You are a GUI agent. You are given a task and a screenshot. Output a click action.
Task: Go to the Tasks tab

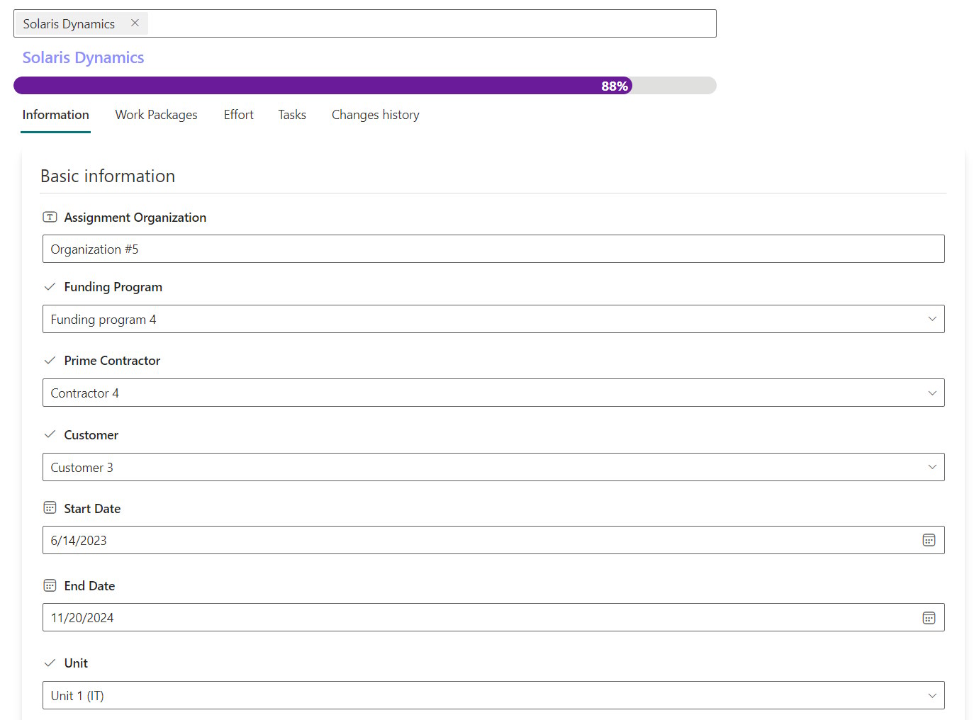pyautogui.click(x=292, y=115)
